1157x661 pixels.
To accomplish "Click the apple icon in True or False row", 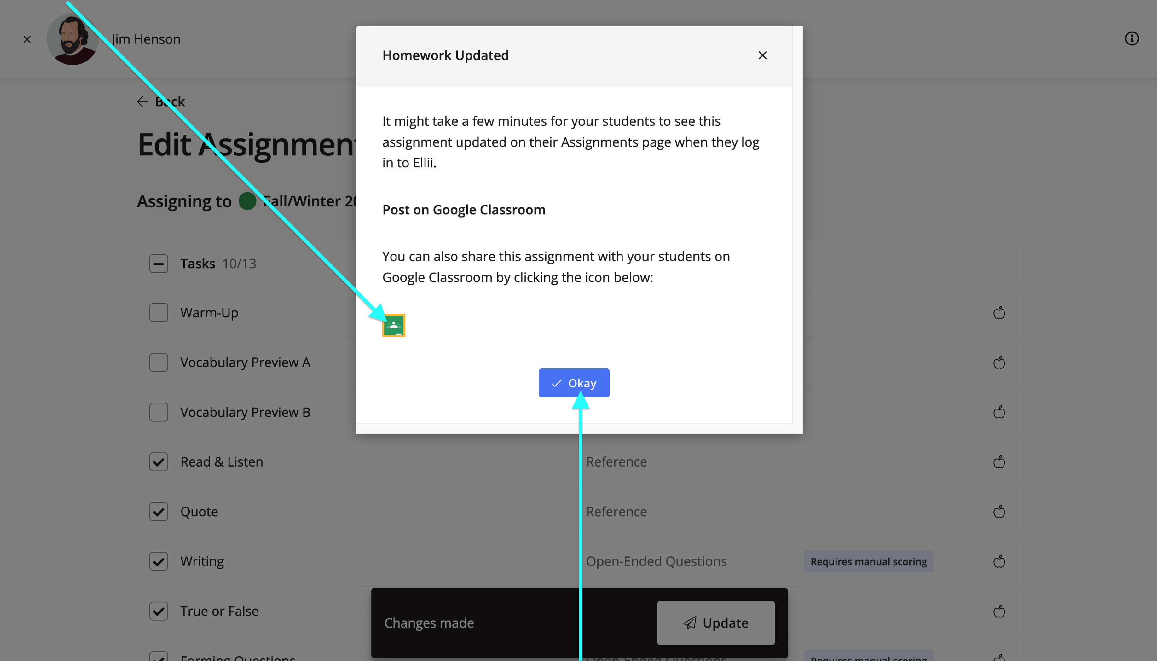I will point(998,611).
